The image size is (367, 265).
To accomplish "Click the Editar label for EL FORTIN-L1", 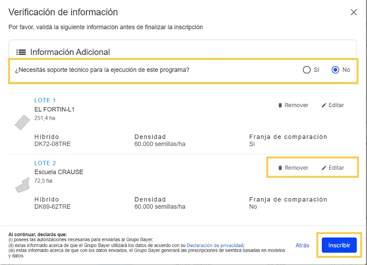I will (x=336, y=105).
